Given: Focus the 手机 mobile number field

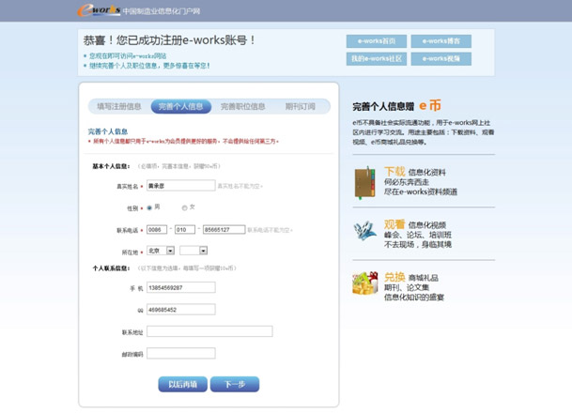Looking at the screenshot, I should coord(181,287).
